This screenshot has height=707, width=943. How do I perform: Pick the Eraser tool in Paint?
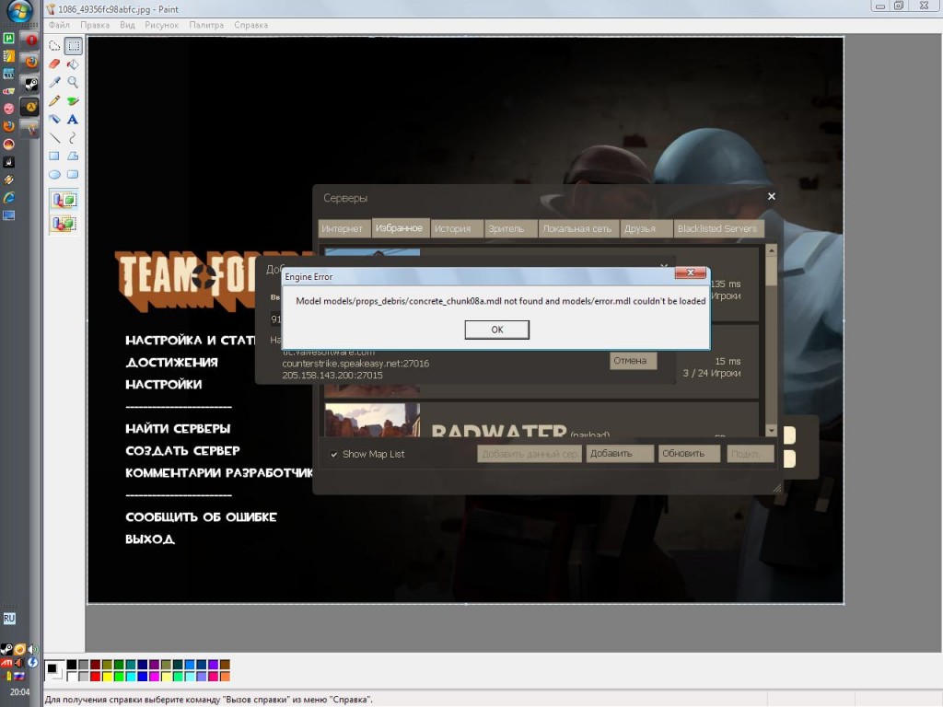coord(54,64)
